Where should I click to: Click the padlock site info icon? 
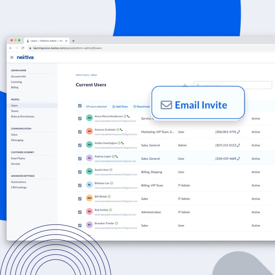30,48
